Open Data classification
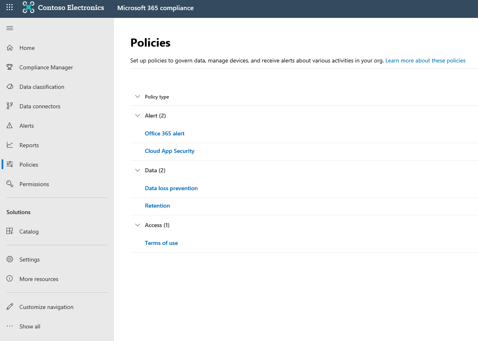Image resolution: width=478 pixels, height=341 pixels. [x=42, y=86]
